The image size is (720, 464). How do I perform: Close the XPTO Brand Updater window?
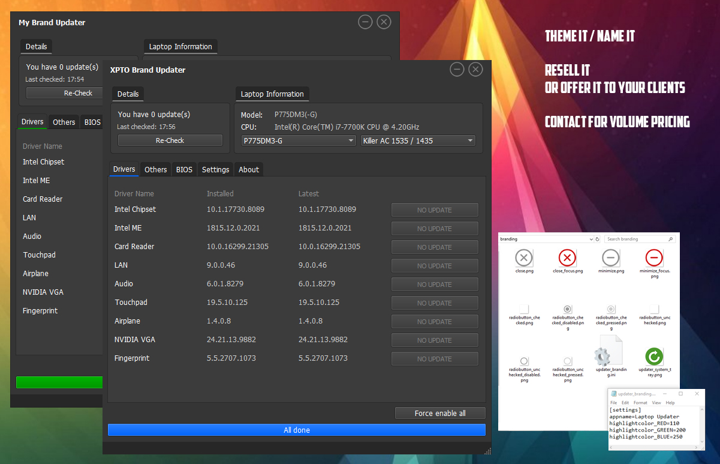pyautogui.click(x=476, y=70)
